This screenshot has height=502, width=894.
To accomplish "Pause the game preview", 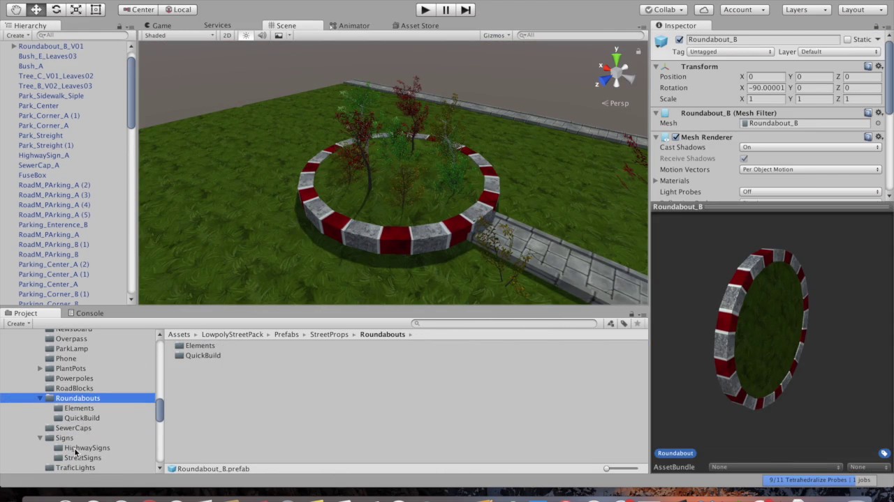I will click(446, 10).
